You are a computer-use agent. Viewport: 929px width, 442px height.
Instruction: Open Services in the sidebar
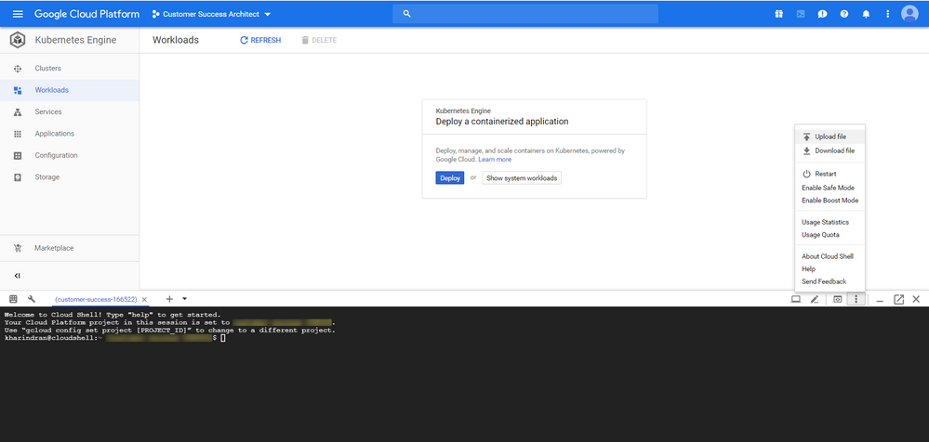pos(70,111)
